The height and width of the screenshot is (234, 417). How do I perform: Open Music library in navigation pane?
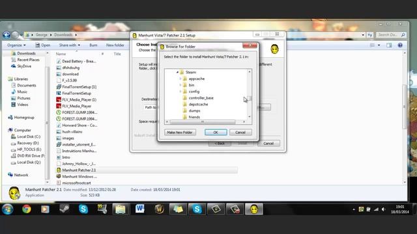click(22, 92)
